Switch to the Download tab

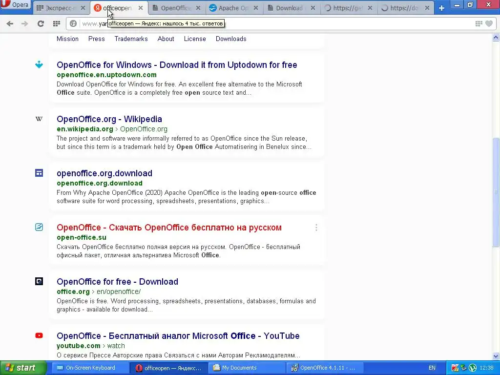289,8
